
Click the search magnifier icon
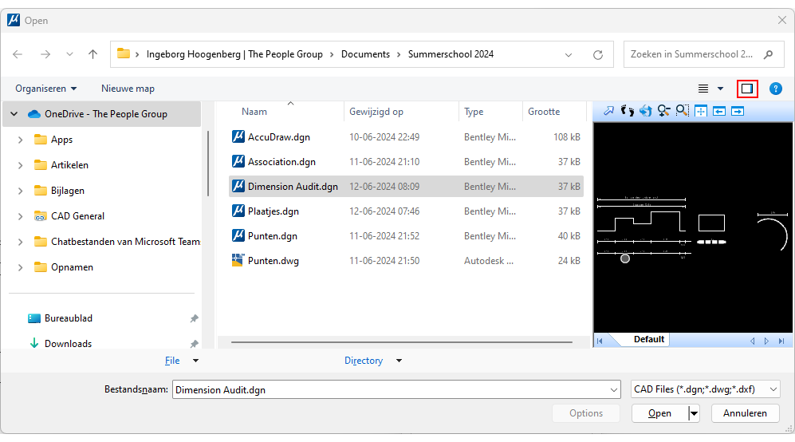tap(769, 54)
